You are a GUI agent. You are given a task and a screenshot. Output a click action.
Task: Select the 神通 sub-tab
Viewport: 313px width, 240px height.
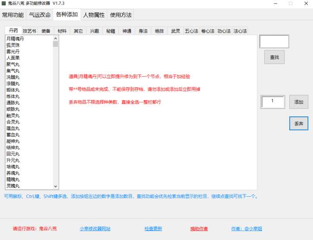127,31
